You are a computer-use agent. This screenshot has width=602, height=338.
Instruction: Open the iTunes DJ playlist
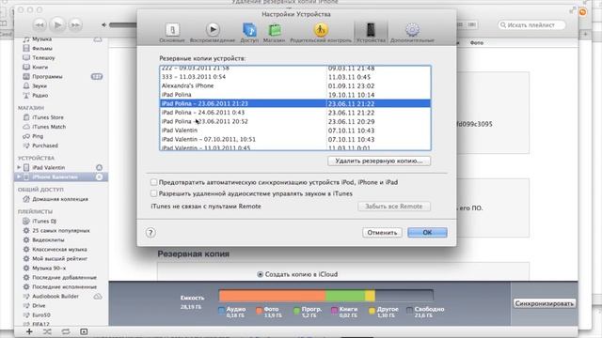(44, 222)
